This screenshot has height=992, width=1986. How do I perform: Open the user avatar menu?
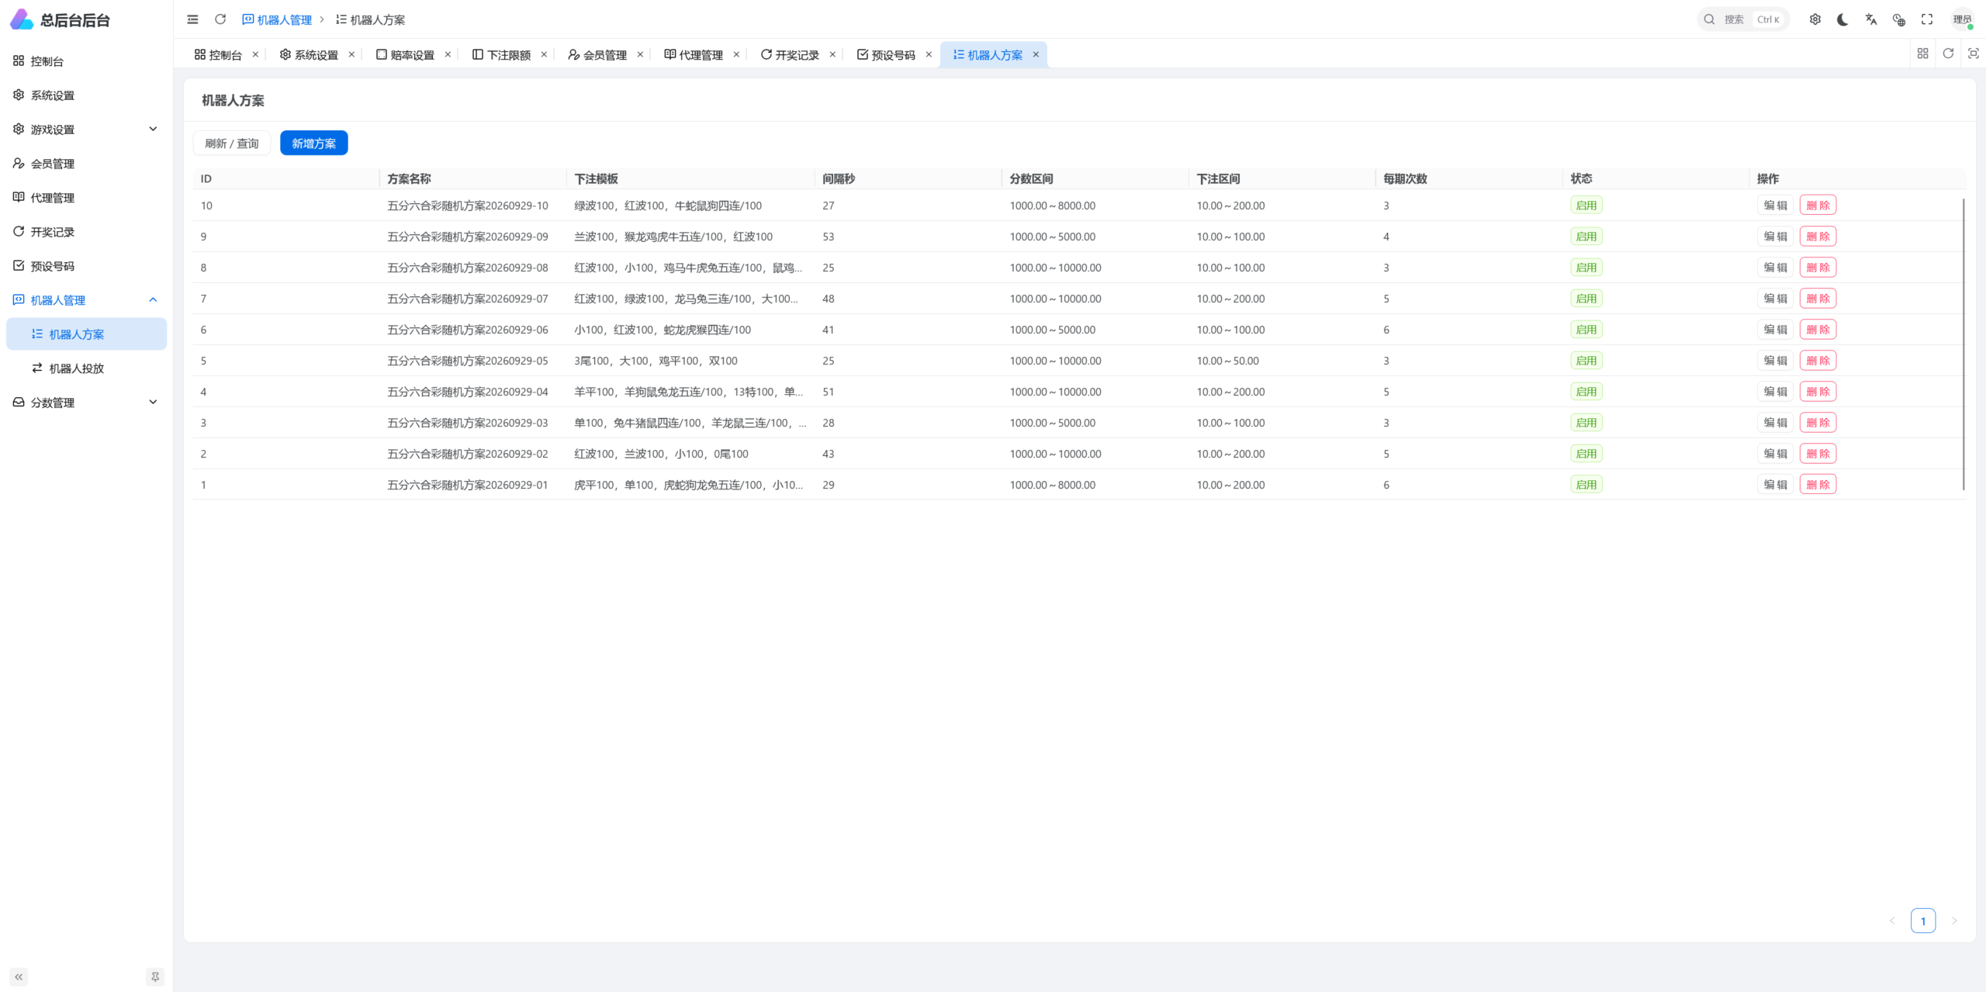point(1963,19)
